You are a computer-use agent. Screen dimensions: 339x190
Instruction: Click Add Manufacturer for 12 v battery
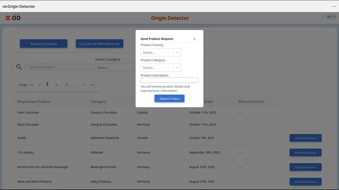pyautogui.click(x=306, y=152)
